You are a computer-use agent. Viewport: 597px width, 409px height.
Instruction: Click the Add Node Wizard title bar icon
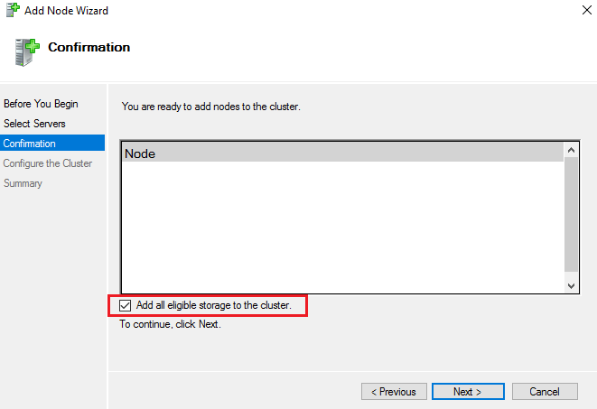click(x=12, y=9)
